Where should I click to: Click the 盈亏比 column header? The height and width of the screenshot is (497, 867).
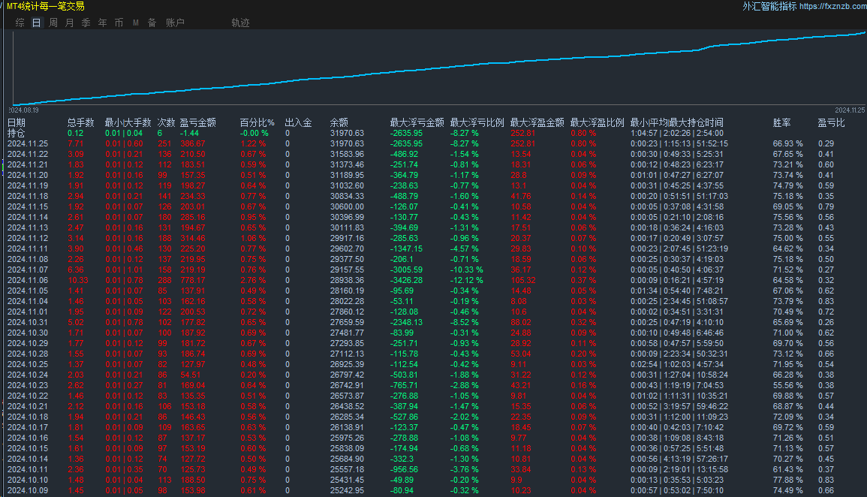click(x=831, y=122)
